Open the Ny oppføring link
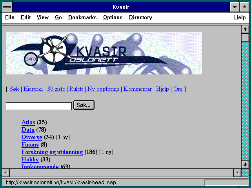The image size is (251, 188). 103,89
